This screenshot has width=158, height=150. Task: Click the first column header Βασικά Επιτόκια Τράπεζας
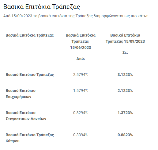pyautogui.click(x=30, y=35)
